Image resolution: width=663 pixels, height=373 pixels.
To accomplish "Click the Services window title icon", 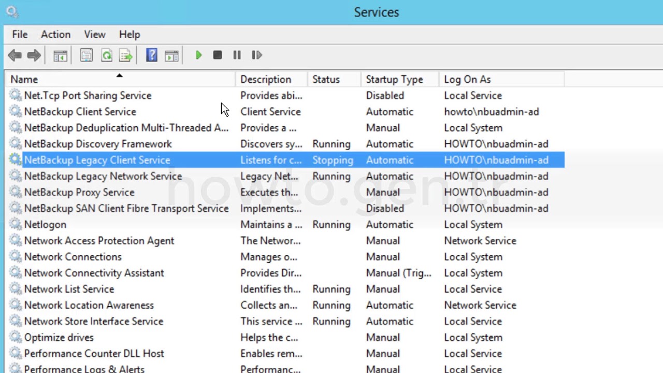I will (x=11, y=11).
